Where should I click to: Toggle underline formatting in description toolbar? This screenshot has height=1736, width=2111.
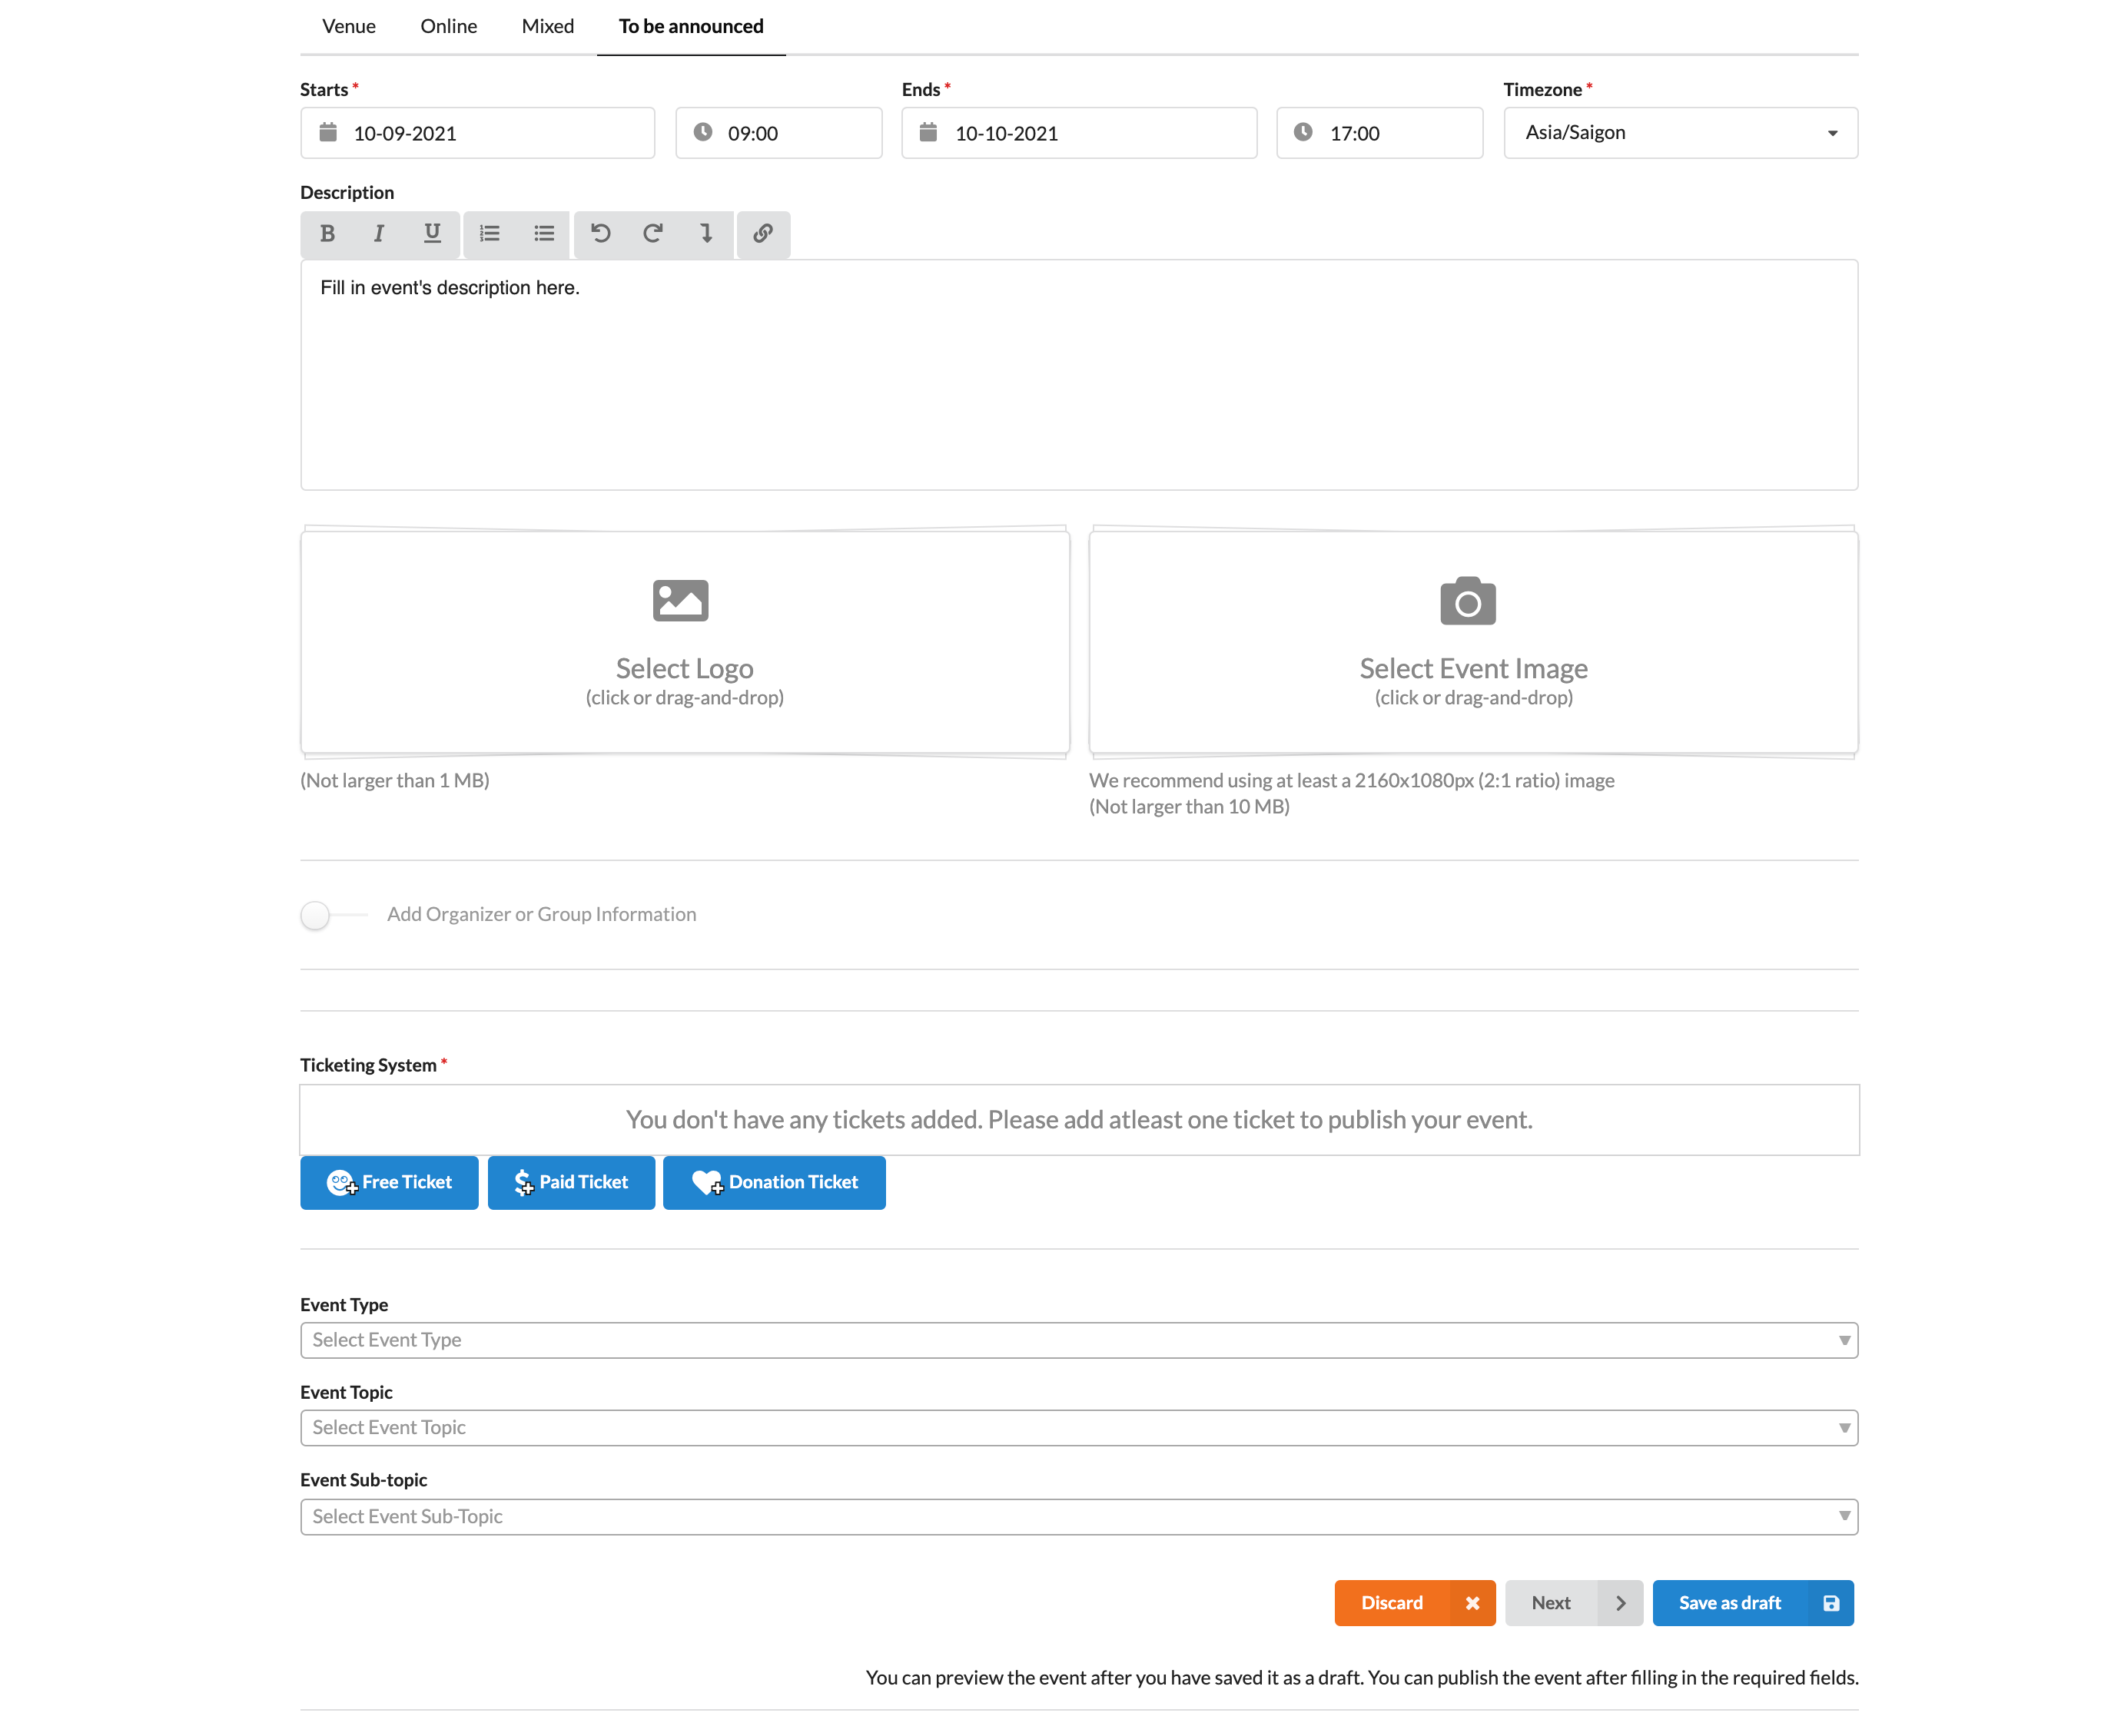tap(432, 234)
